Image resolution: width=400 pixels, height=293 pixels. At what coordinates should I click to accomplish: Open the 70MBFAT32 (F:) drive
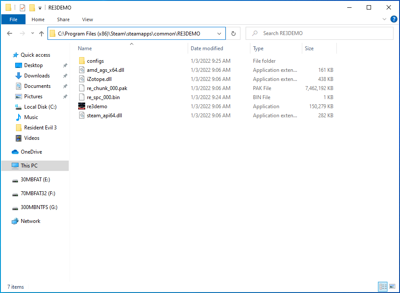pos(38,193)
